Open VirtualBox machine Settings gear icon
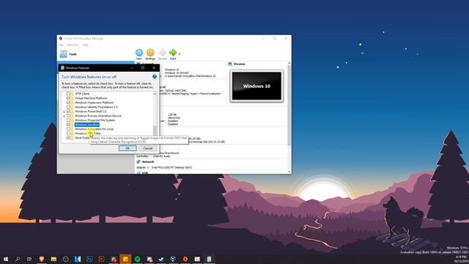Screen dimensions: 469x264 click(150, 53)
